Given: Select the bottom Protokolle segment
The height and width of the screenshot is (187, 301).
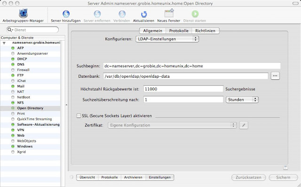Looking at the screenshot, I should [110, 178].
